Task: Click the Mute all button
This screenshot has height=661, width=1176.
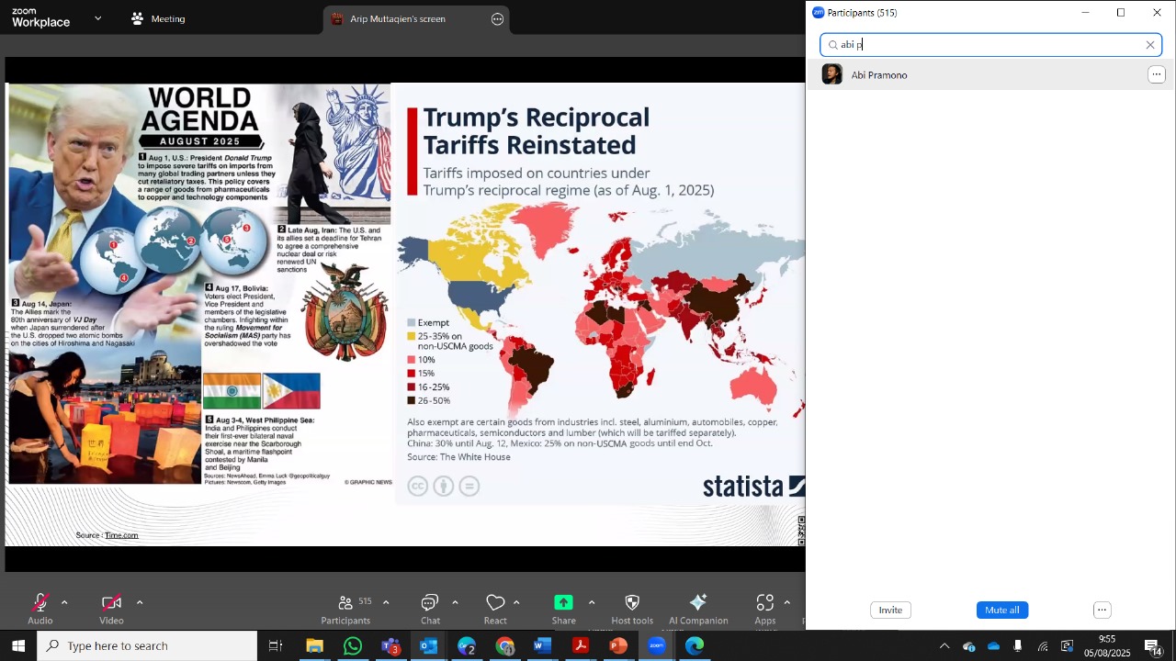Action: pyautogui.click(x=1002, y=611)
